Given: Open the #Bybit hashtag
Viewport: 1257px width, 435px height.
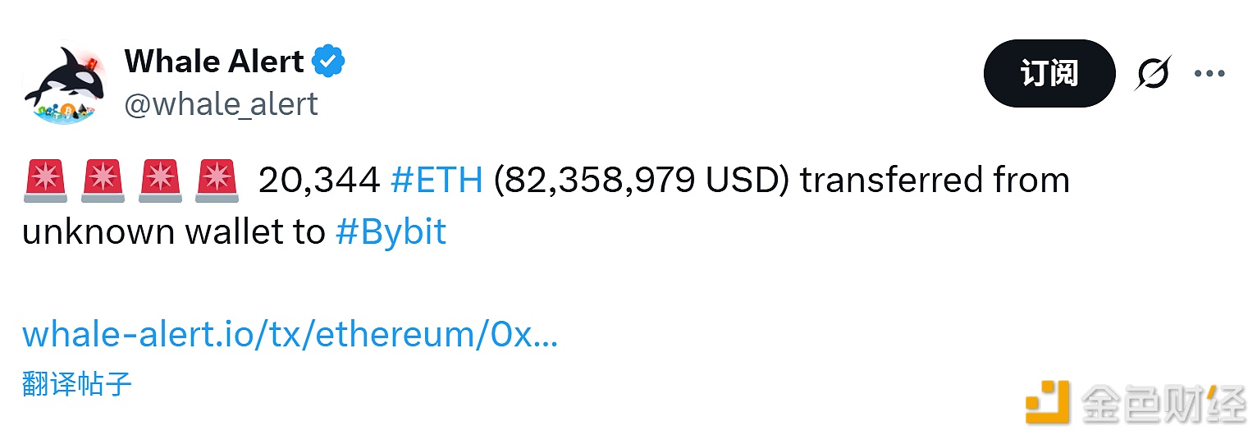Looking at the screenshot, I should [x=391, y=233].
